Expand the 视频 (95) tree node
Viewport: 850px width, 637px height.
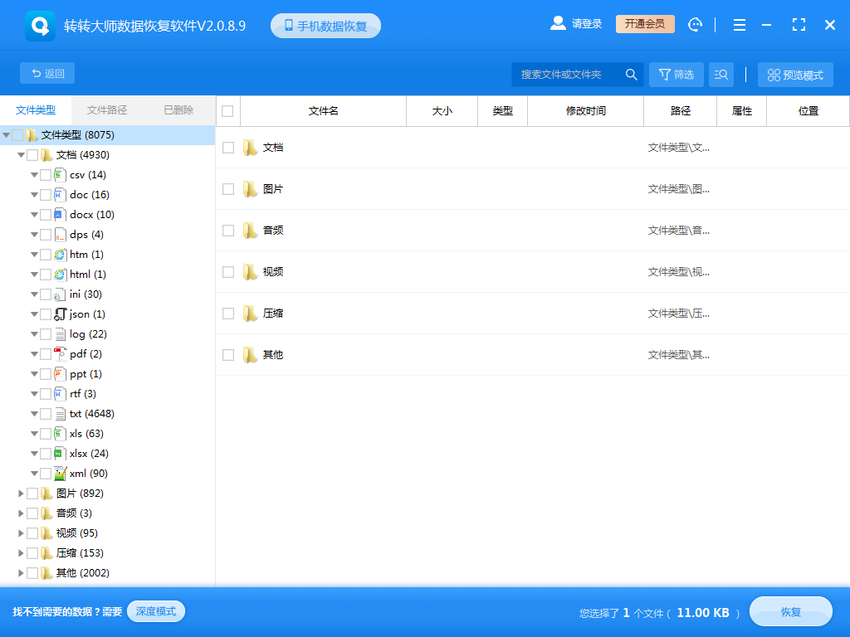coord(21,533)
